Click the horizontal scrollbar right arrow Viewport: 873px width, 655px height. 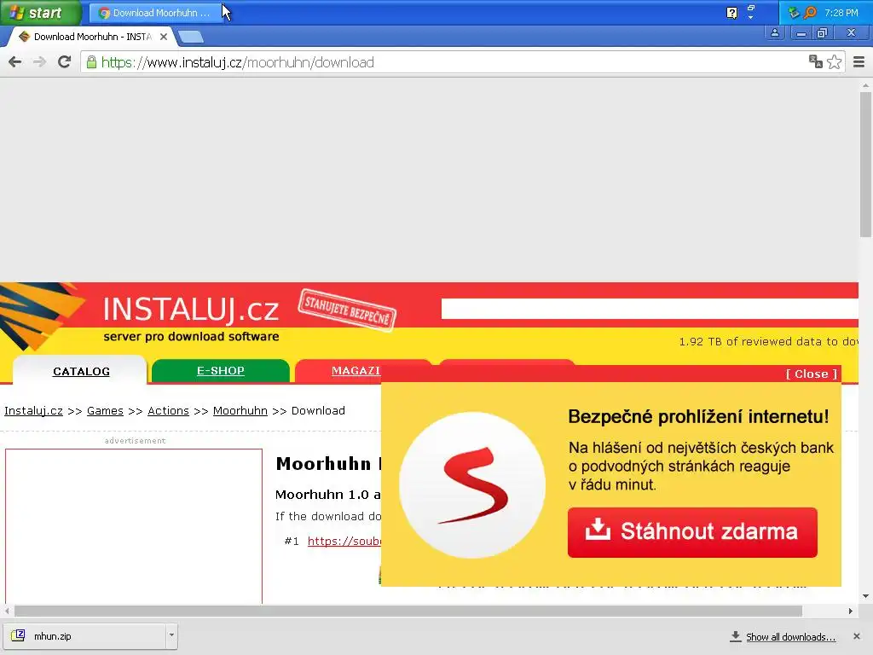[851, 611]
